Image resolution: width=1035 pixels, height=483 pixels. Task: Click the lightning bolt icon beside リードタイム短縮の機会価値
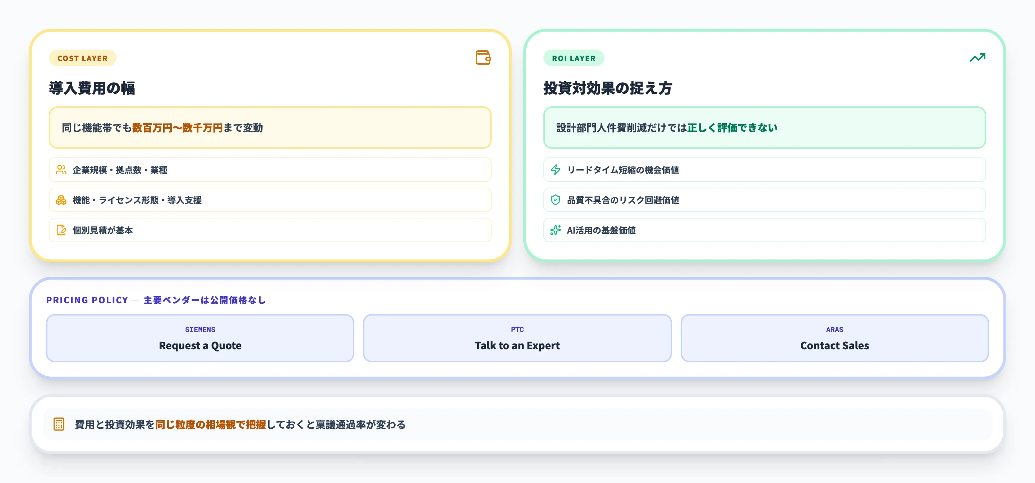555,170
